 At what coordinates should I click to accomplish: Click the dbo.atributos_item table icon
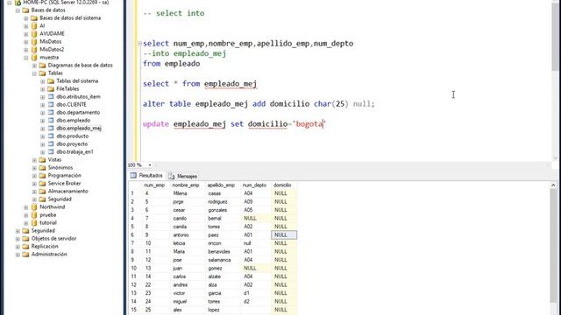(x=51, y=97)
